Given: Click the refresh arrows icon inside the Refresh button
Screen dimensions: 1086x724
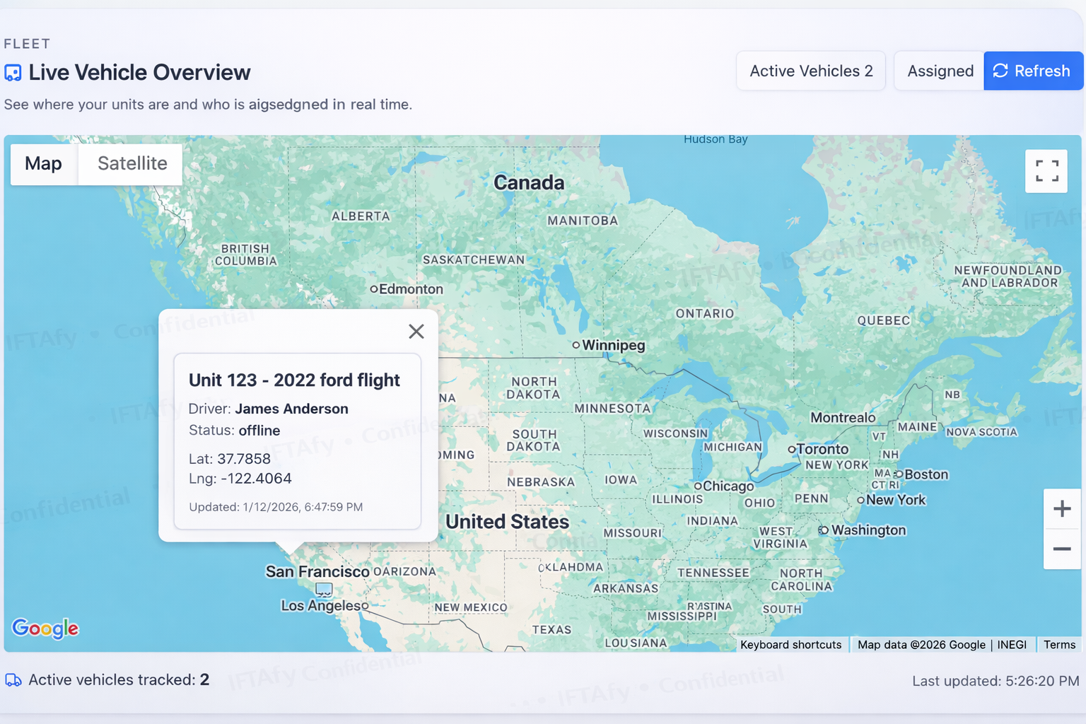Looking at the screenshot, I should point(1000,71).
